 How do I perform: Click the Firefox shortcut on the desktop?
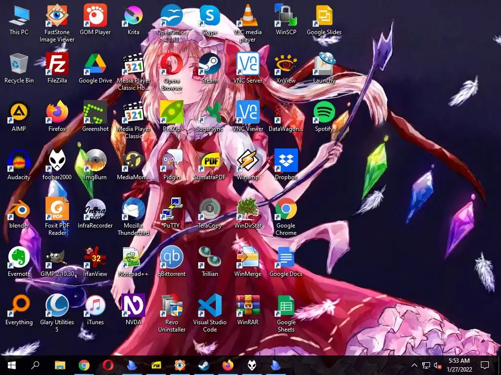(57, 116)
